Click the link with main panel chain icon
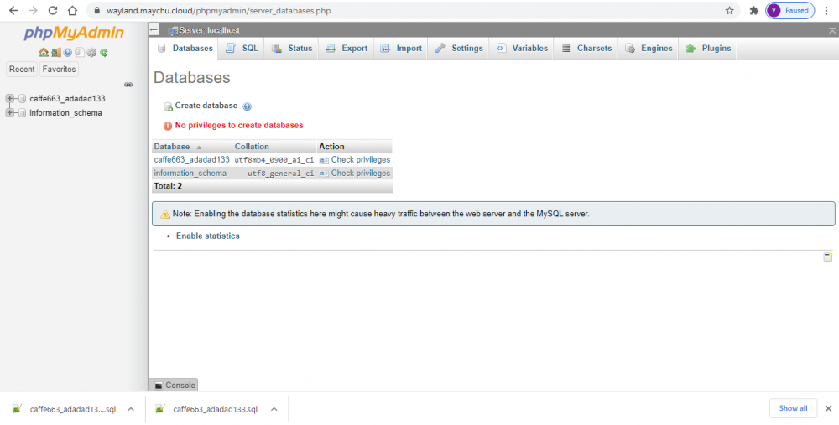The width and height of the screenshot is (839, 425). click(128, 85)
